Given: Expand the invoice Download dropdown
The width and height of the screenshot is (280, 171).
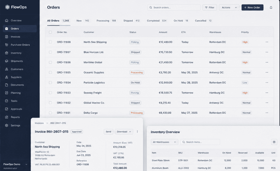Looking at the screenshot, I should coord(124,132).
